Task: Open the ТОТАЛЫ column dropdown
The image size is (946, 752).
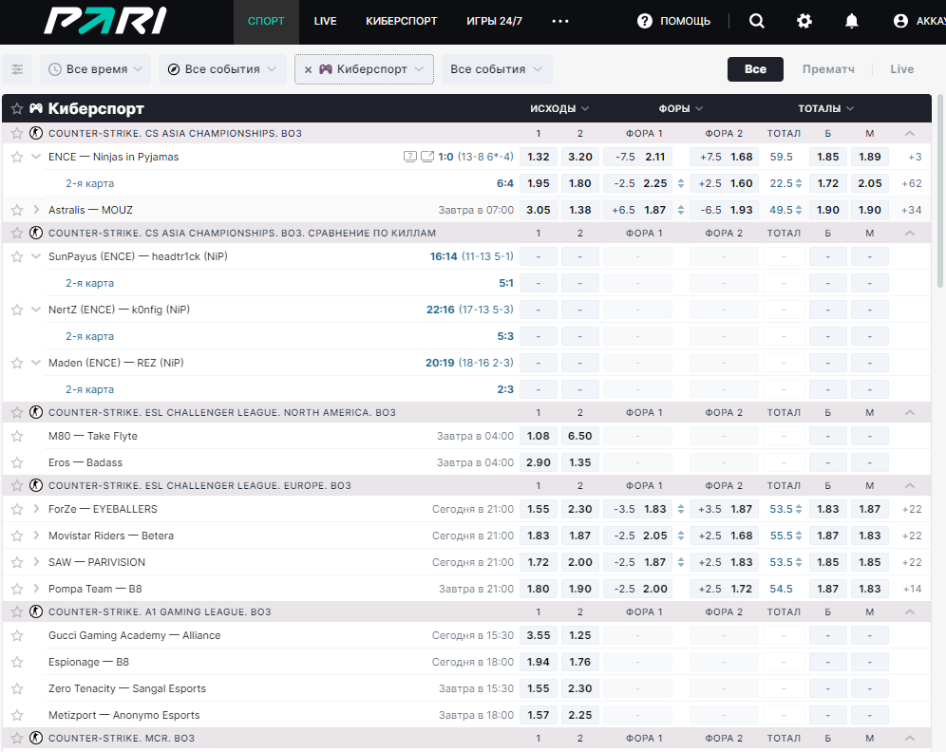Action: (826, 108)
